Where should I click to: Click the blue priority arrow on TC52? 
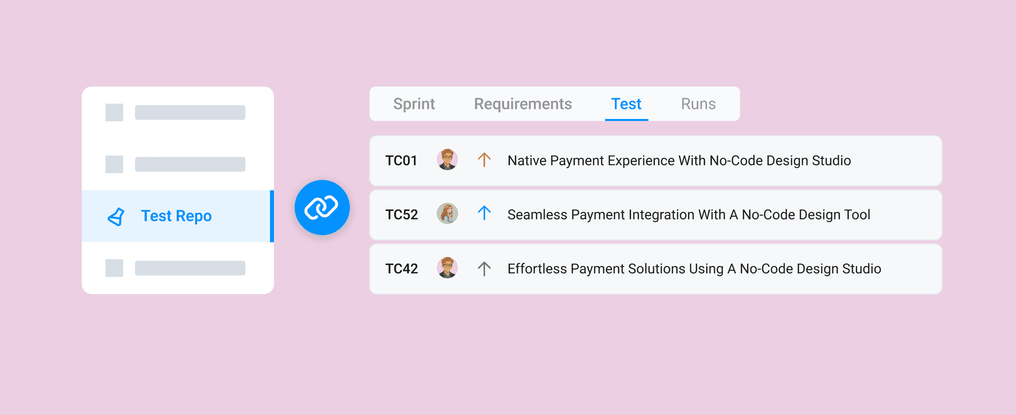click(484, 213)
